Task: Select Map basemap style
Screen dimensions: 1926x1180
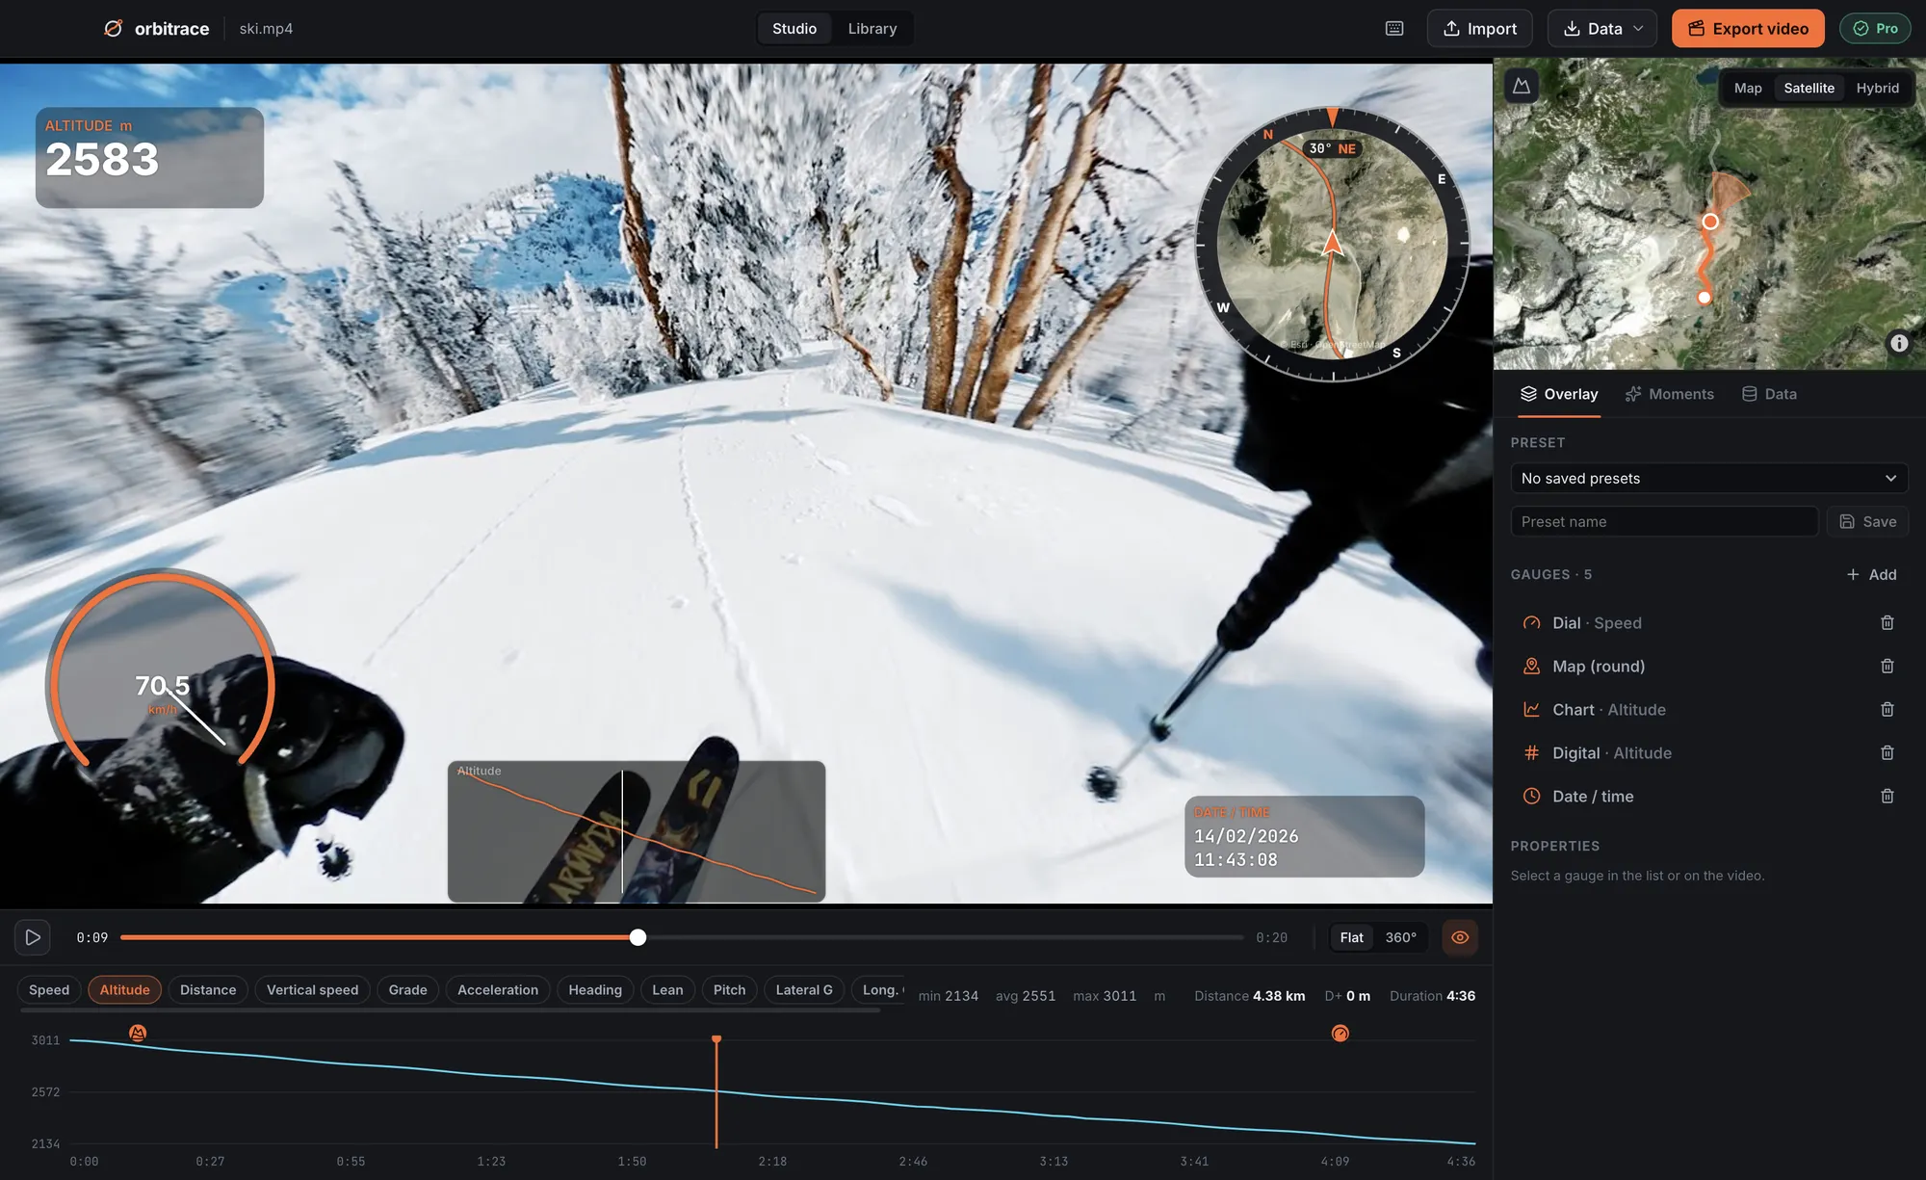Action: 1748,88
